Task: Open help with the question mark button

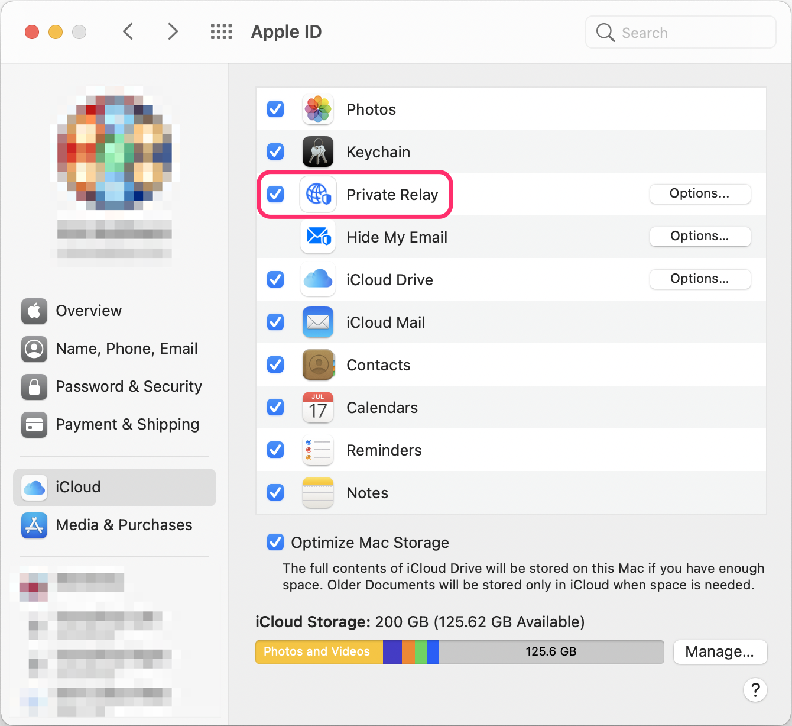Action: pos(755,690)
